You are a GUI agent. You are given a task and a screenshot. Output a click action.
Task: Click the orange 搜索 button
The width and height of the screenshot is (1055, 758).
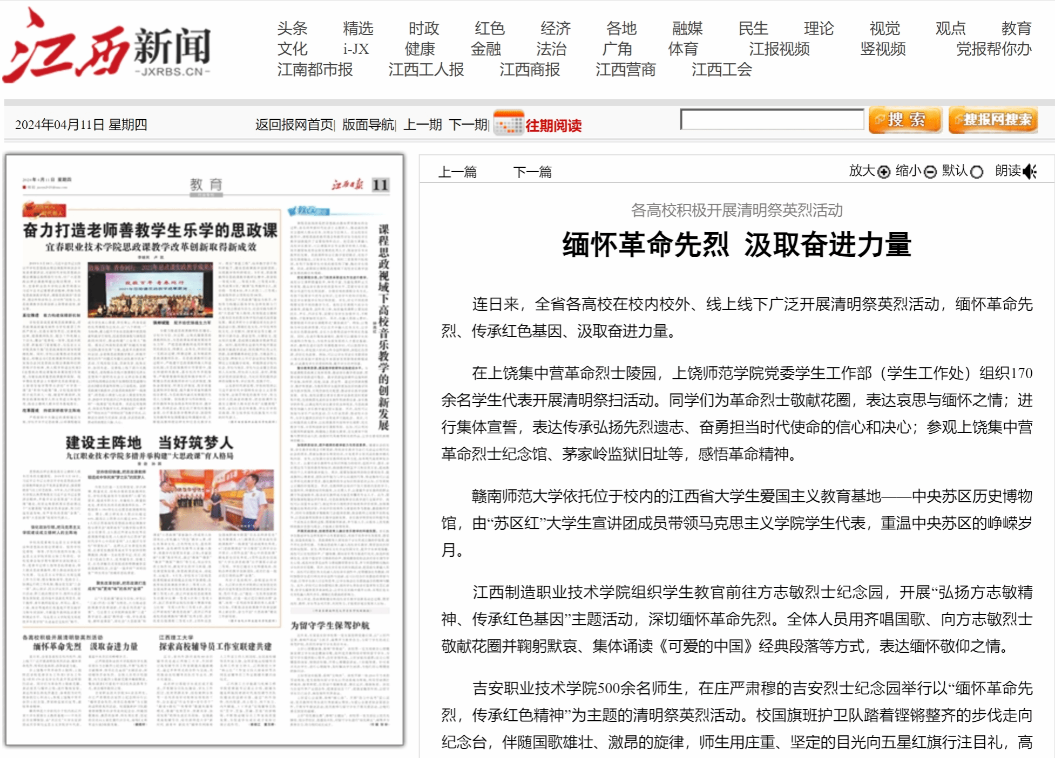tap(905, 120)
